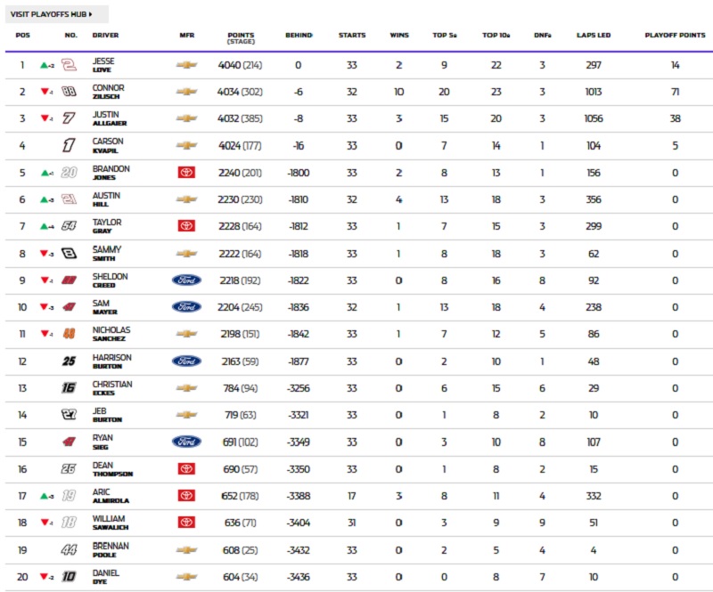The height and width of the screenshot is (592, 713).
Task: Select the laps led value 1013
Action: pos(594,92)
